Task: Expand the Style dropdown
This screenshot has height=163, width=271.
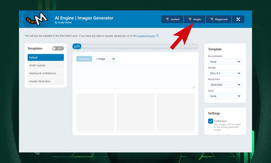Action: click(225, 96)
